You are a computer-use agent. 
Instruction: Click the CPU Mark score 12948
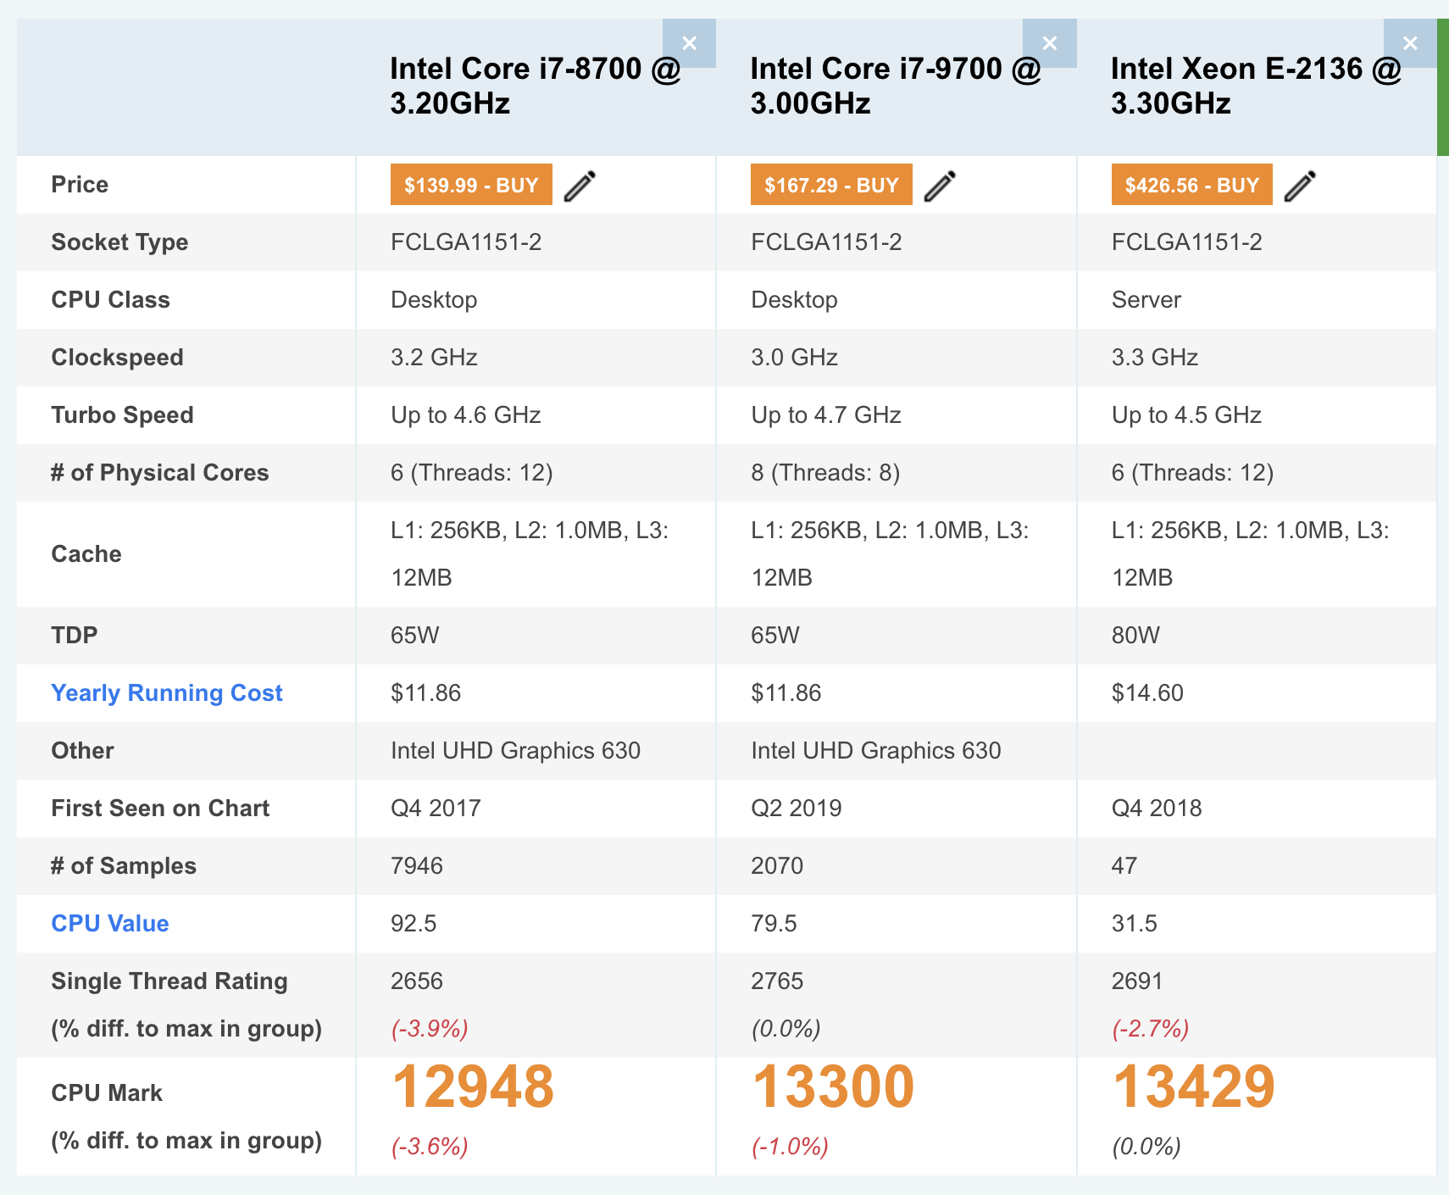(x=473, y=1087)
